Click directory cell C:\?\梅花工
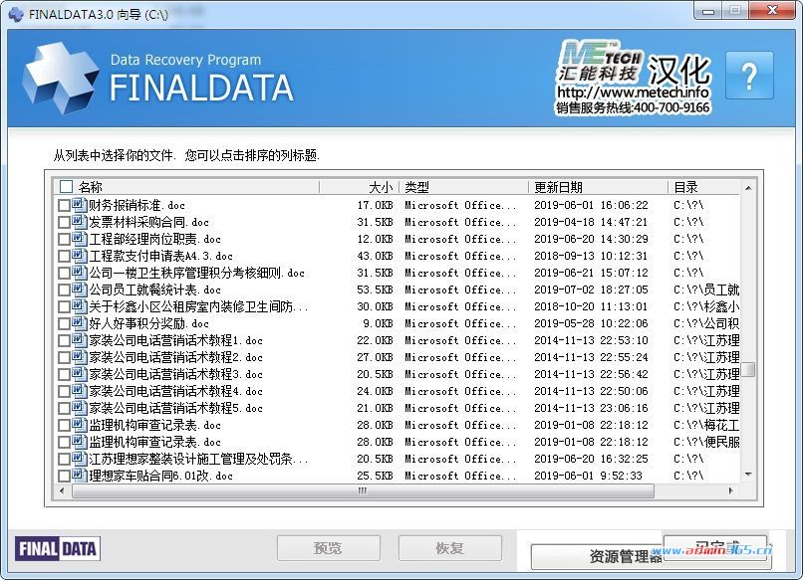803x580 pixels. 706,425
